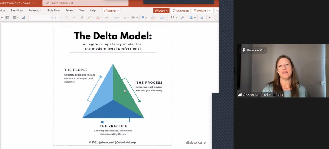Click the reset slide icon

tap(24, 18)
